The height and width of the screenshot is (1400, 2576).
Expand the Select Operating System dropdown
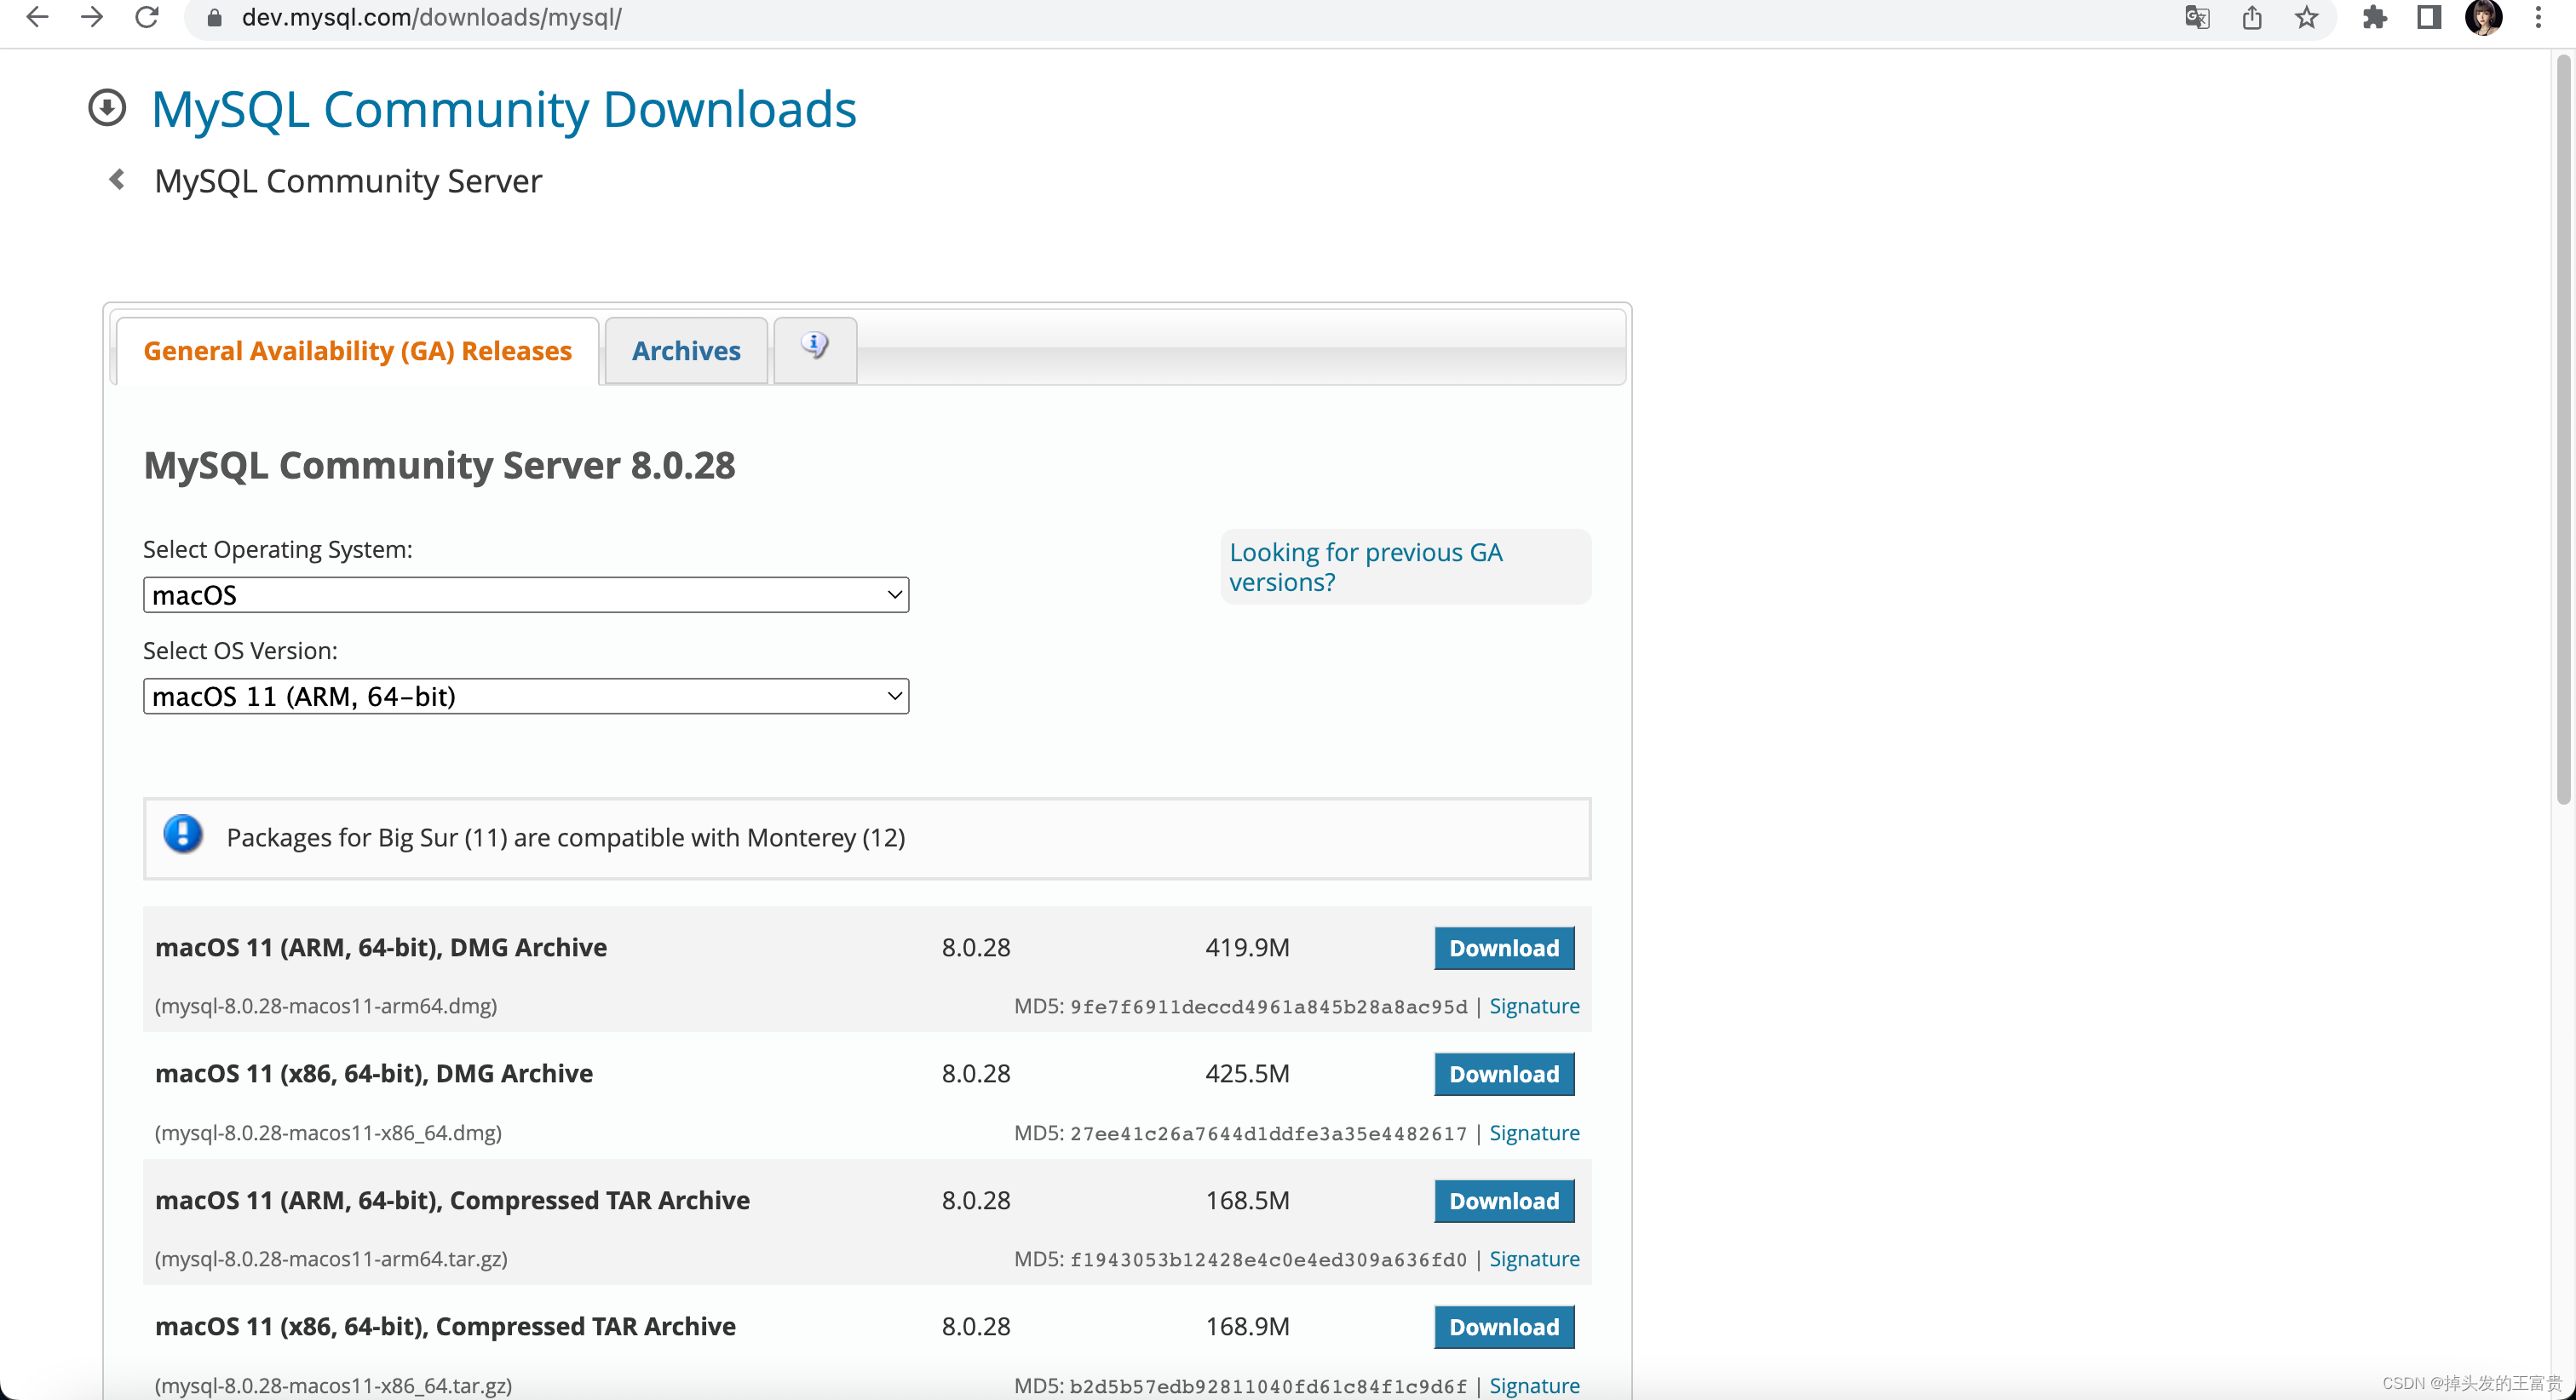tap(526, 595)
